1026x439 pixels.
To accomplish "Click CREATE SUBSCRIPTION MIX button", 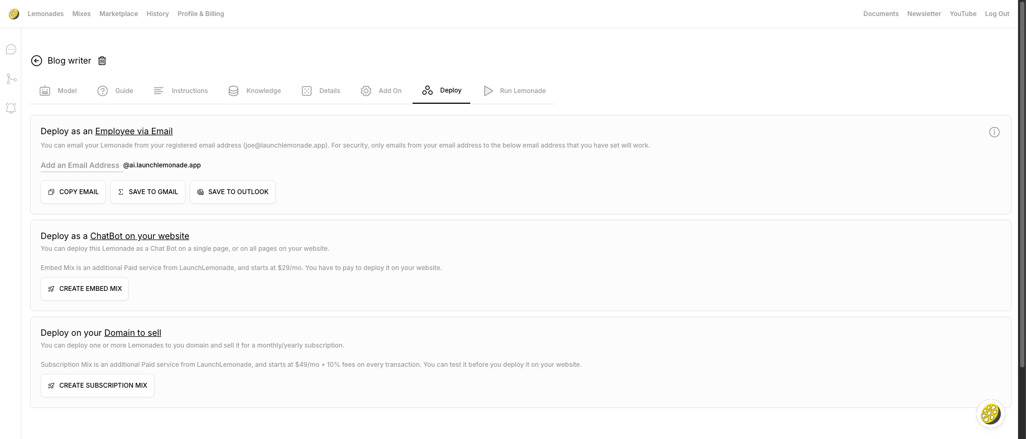I will pos(97,386).
